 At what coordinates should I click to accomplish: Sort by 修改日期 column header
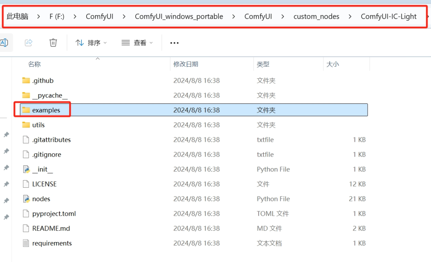[186, 64]
